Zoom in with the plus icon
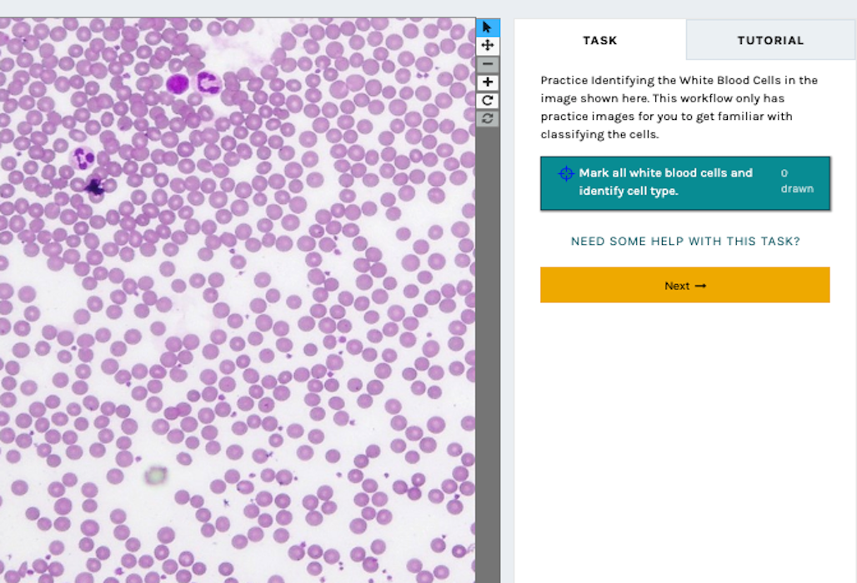This screenshot has width=857, height=583. click(488, 82)
